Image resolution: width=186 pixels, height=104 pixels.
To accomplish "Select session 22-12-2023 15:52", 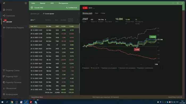I will click(x=54, y=60).
